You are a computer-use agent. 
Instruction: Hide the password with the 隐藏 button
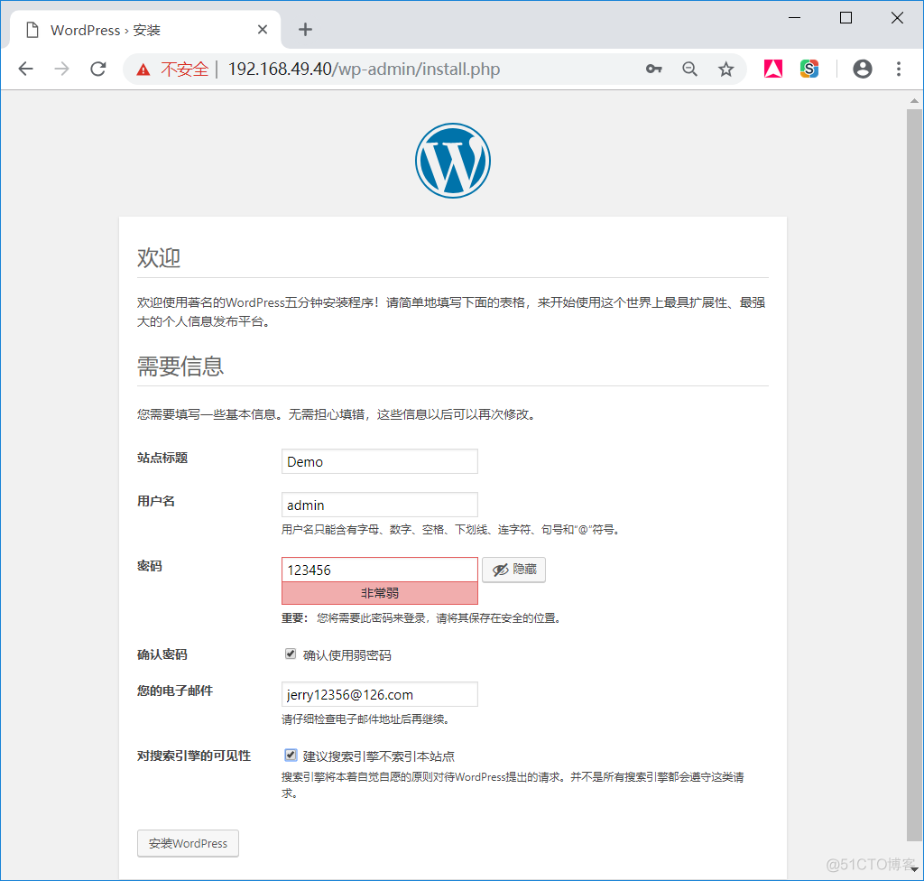tap(513, 570)
